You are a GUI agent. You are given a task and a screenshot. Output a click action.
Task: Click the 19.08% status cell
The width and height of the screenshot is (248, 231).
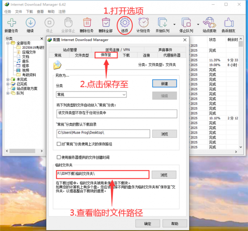[x=215, y=65]
